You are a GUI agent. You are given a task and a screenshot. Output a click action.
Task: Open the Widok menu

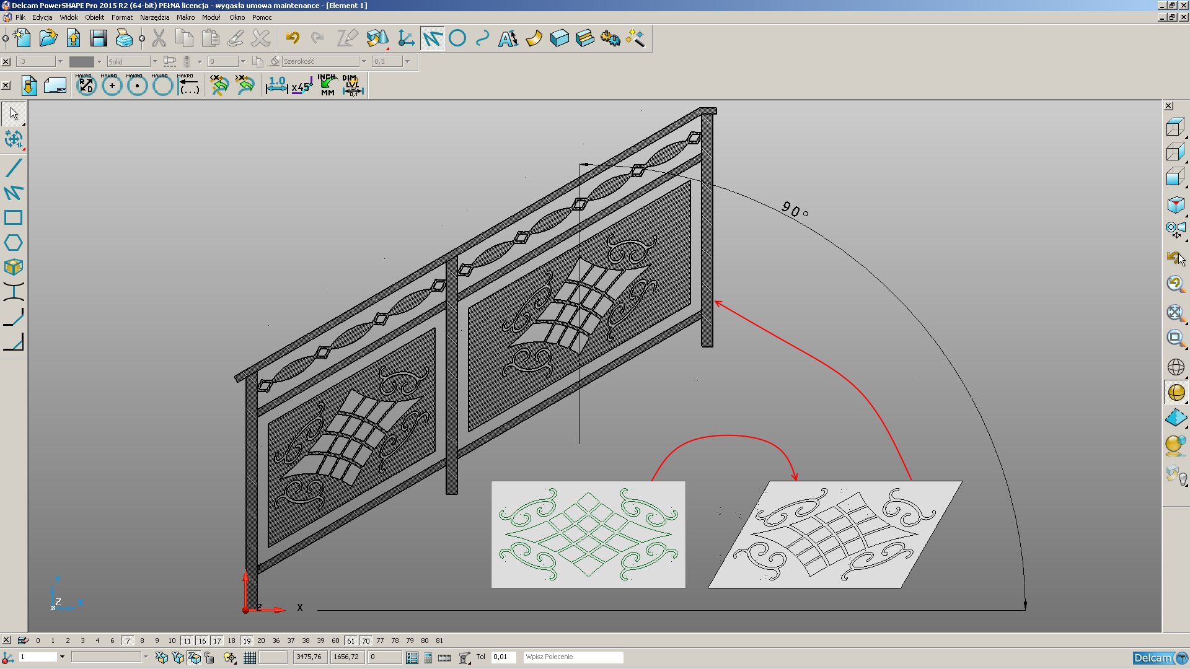[68, 17]
